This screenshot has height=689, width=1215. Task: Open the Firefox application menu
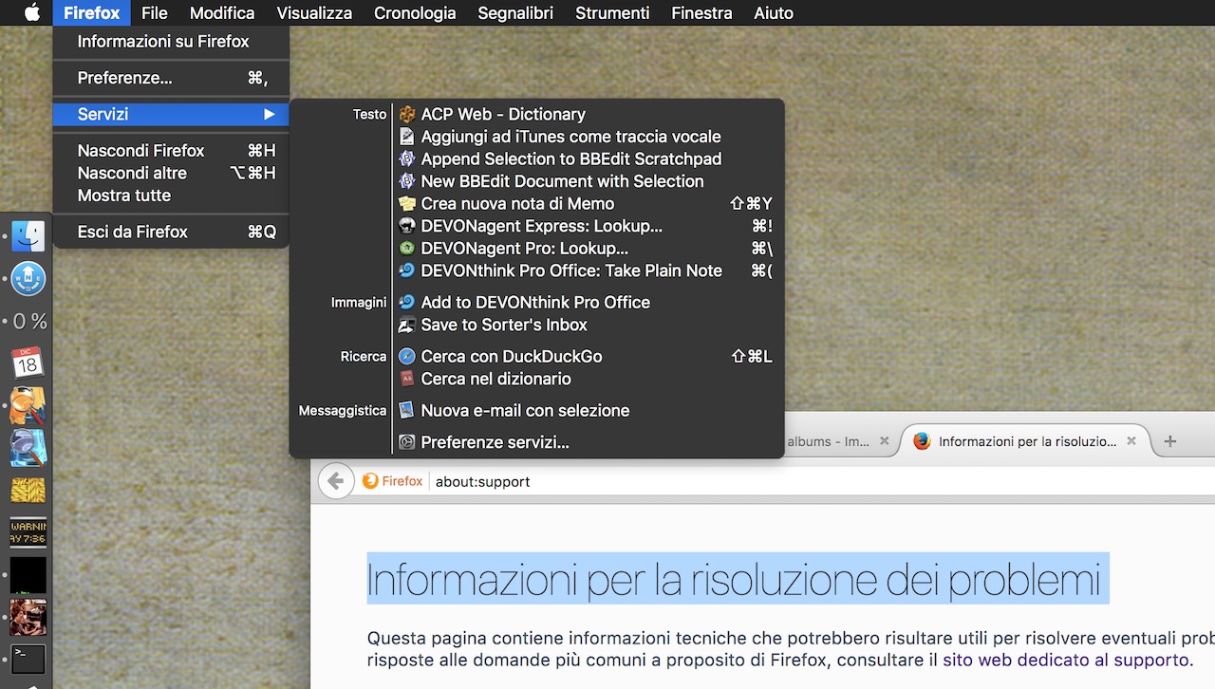91,12
